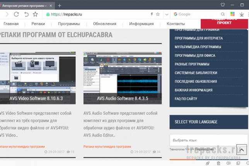
Task: Close the Авторские репаки программ tab
Action: 51,6
